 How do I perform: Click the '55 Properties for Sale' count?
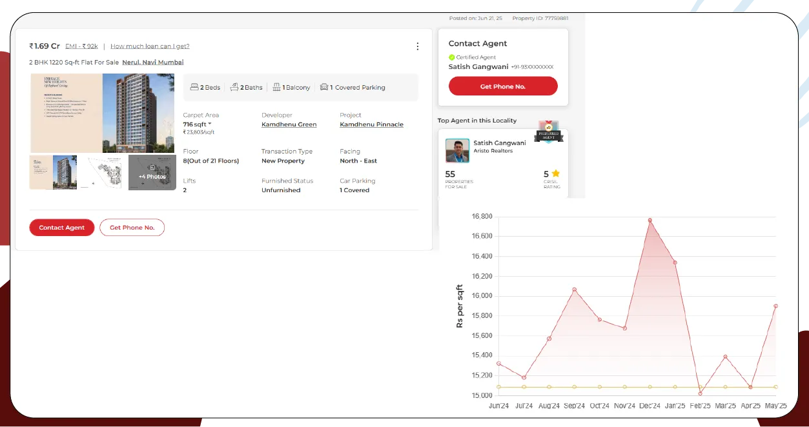pyautogui.click(x=459, y=178)
